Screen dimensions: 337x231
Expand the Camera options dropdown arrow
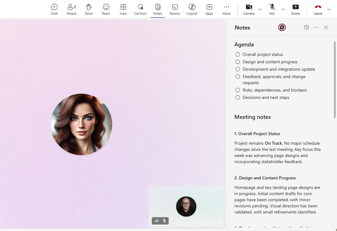point(260,10)
